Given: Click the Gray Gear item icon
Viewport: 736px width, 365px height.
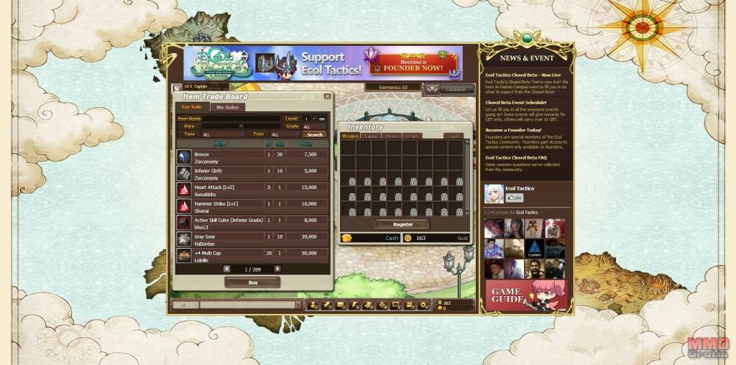Looking at the screenshot, I should pyautogui.click(x=184, y=239).
